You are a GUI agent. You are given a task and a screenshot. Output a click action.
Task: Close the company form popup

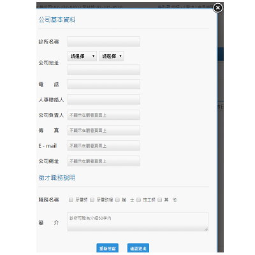coord(217,8)
